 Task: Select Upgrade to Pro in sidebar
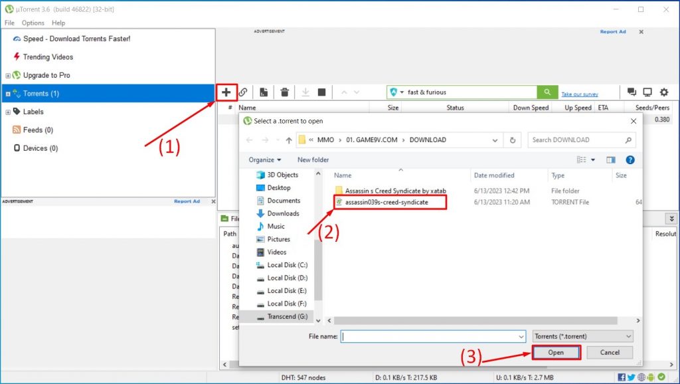[x=46, y=75]
